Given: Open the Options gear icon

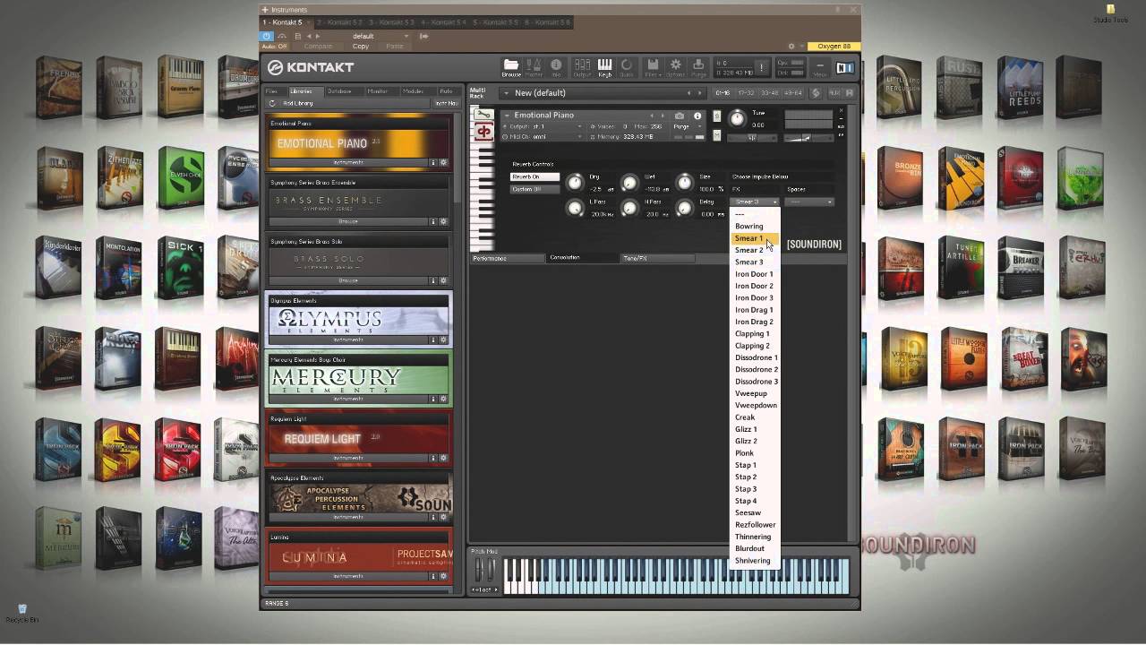Looking at the screenshot, I should 676,66.
